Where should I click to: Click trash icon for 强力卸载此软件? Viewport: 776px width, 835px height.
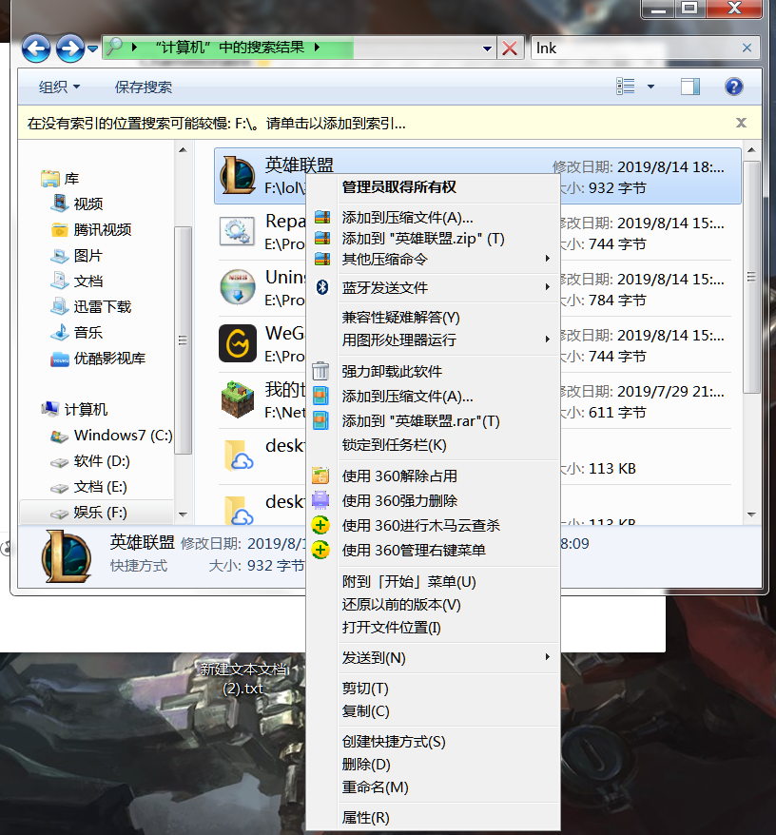pyautogui.click(x=320, y=371)
